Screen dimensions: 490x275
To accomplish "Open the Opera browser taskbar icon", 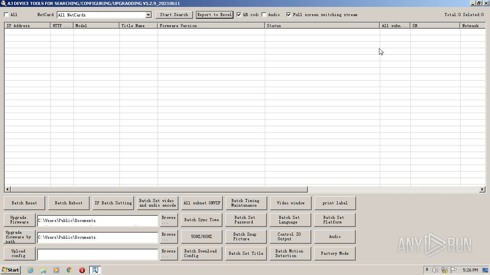I will (82, 270).
